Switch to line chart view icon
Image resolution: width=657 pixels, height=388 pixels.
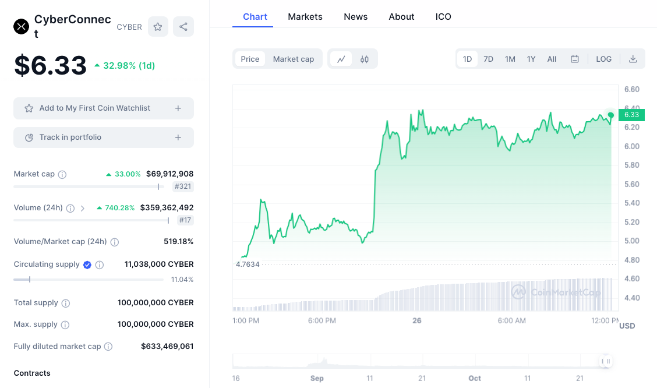(341, 59)
